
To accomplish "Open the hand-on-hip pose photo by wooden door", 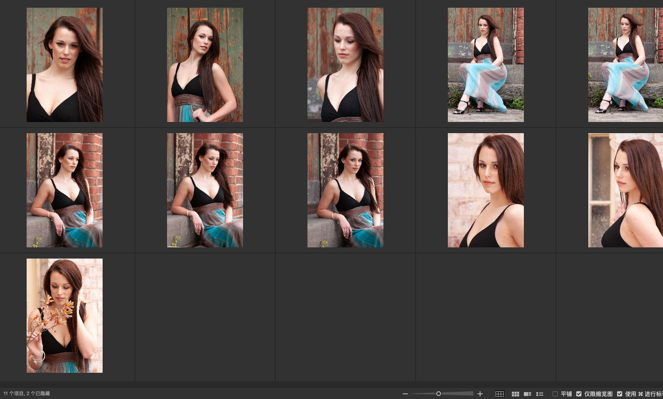I will 205,65.
